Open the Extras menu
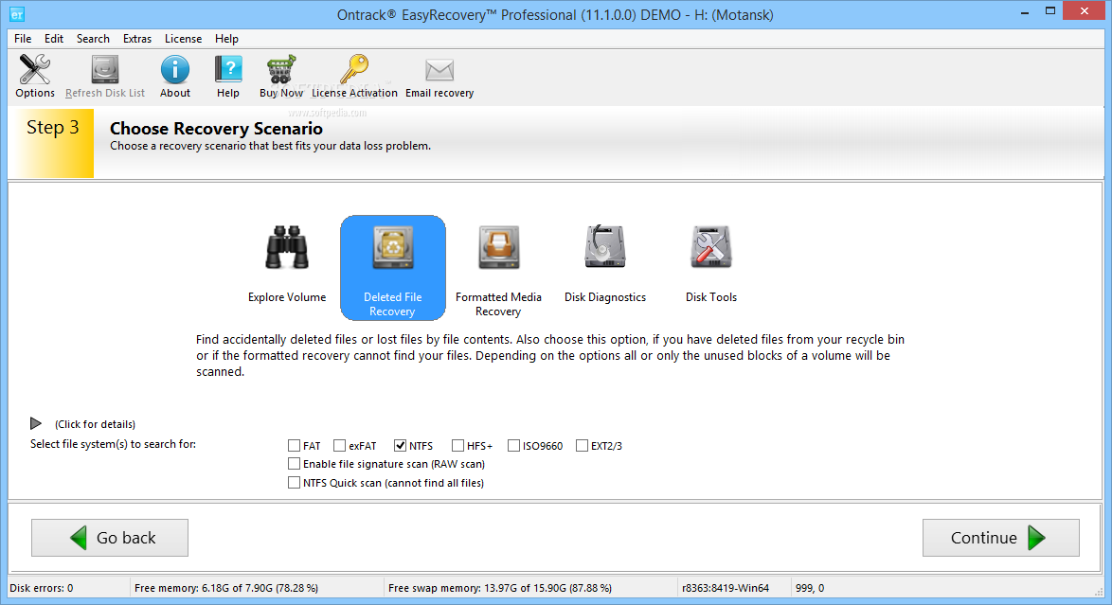Screen dimensions: 1112x605 coord(137,38)
